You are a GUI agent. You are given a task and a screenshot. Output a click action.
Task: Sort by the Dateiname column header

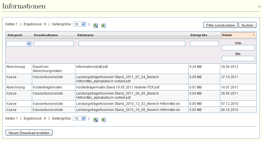tap(85, 35)
